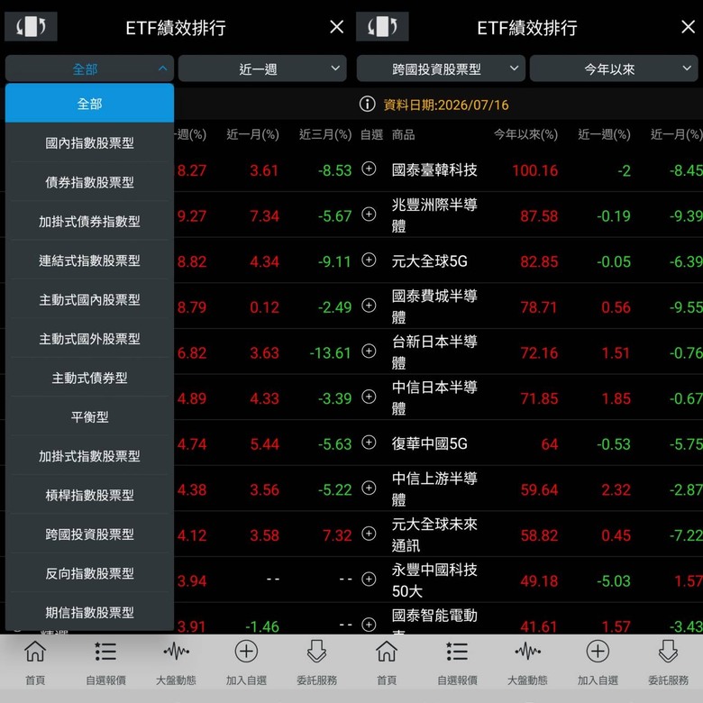This screenshot has height=703, width=703.
Task: Go to 首頁 in left bottom bar
Action: [35, 662]
